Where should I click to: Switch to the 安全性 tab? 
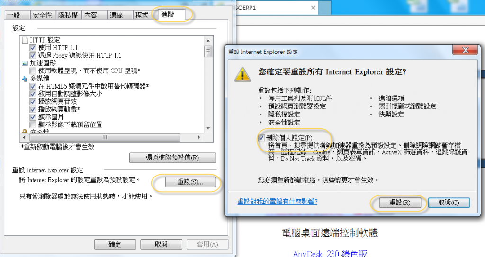(x=43, y=15)
